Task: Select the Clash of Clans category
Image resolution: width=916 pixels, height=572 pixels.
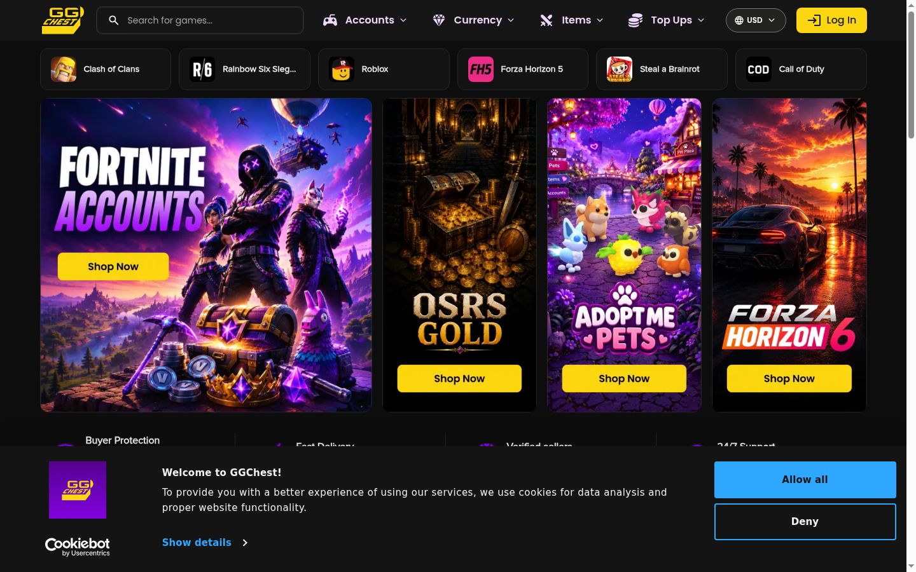Action: coord(106,69)
